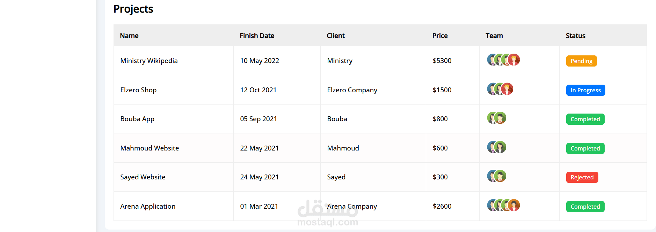Viewport: 656px width, 232px height.
Task: Click the red avatar in Ministry Wikipedia team
Action: [514, 60]
